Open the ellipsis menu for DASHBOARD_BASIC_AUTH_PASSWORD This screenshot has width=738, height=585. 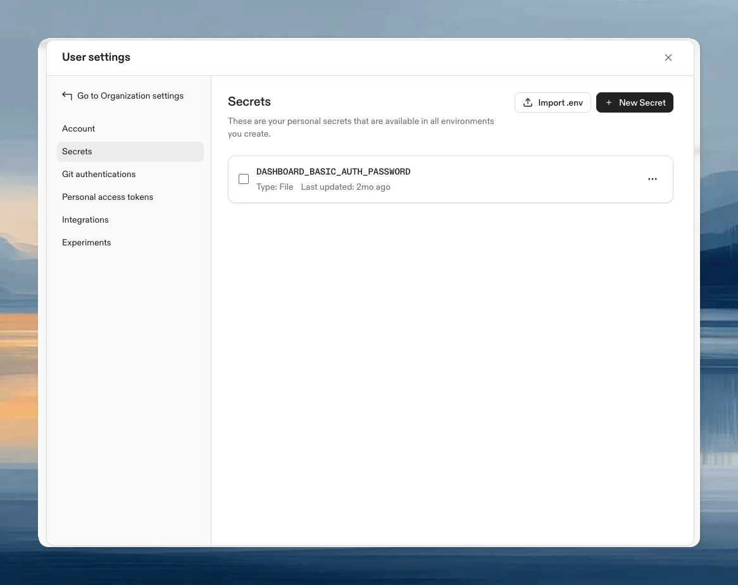pos(653,179)
